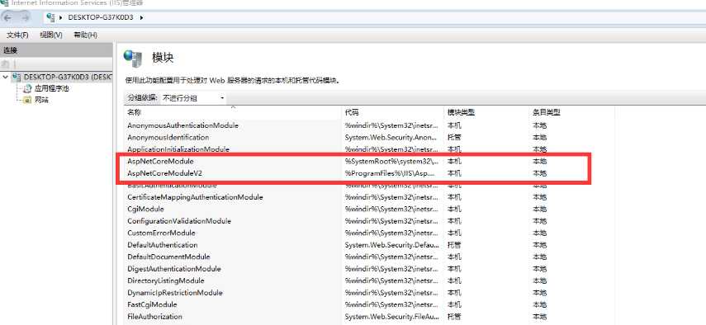
Task: Select the AnonymousAuthenticationModule row
Action: [369, 125]
